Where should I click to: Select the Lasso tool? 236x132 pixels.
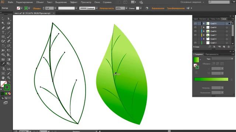click(8, 23)
